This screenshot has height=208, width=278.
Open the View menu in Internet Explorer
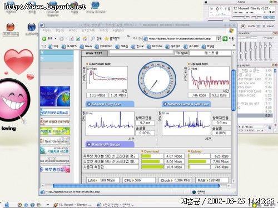[x=72, y=31]
